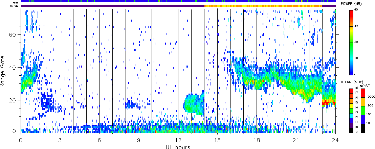Select the "TX FRQ (MHz)" legend title
375x149 pixels.
(x=351, y=82)
